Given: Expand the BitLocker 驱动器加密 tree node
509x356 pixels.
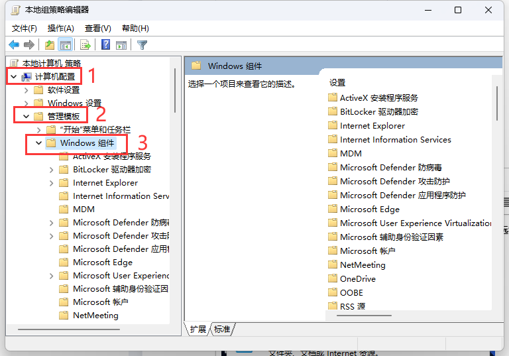Looking at the screenshot, I should coord(52,170).
